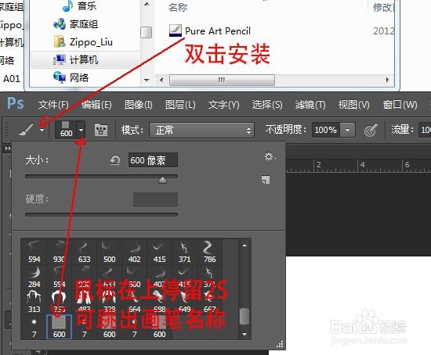Screen dimensions: 431x355
Task: Click the size field showing 600 像素
Action: coord(153,160)
